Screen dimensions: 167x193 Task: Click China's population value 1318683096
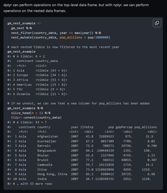[105, 170]
